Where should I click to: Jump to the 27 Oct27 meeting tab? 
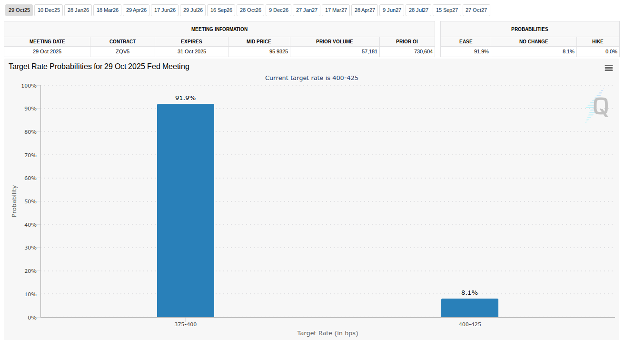(x=476, y=10)
